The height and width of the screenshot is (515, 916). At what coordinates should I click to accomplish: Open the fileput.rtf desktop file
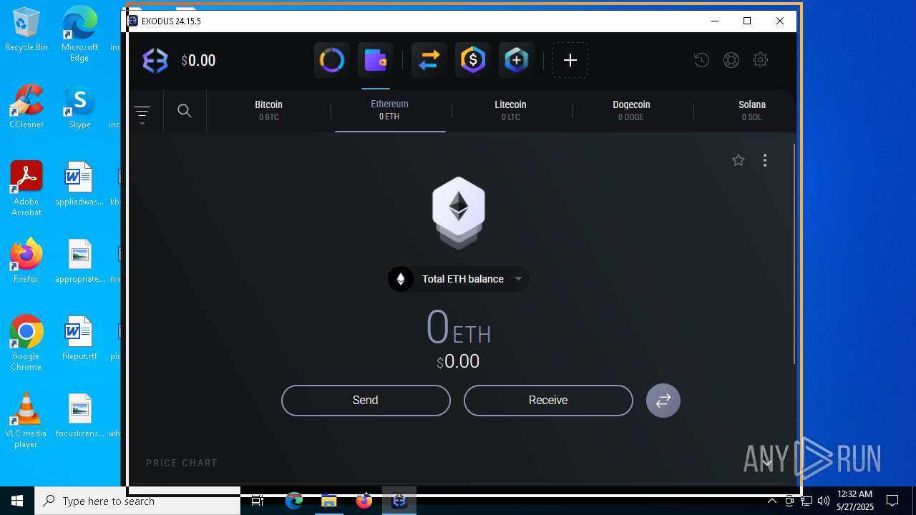pos(79,338)
